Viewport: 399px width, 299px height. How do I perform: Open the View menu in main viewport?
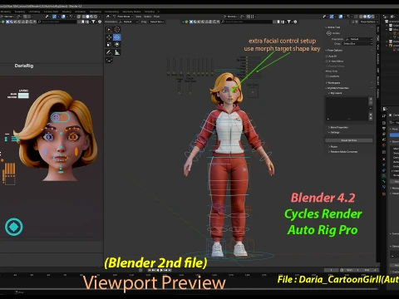click(x=138, y=17)
